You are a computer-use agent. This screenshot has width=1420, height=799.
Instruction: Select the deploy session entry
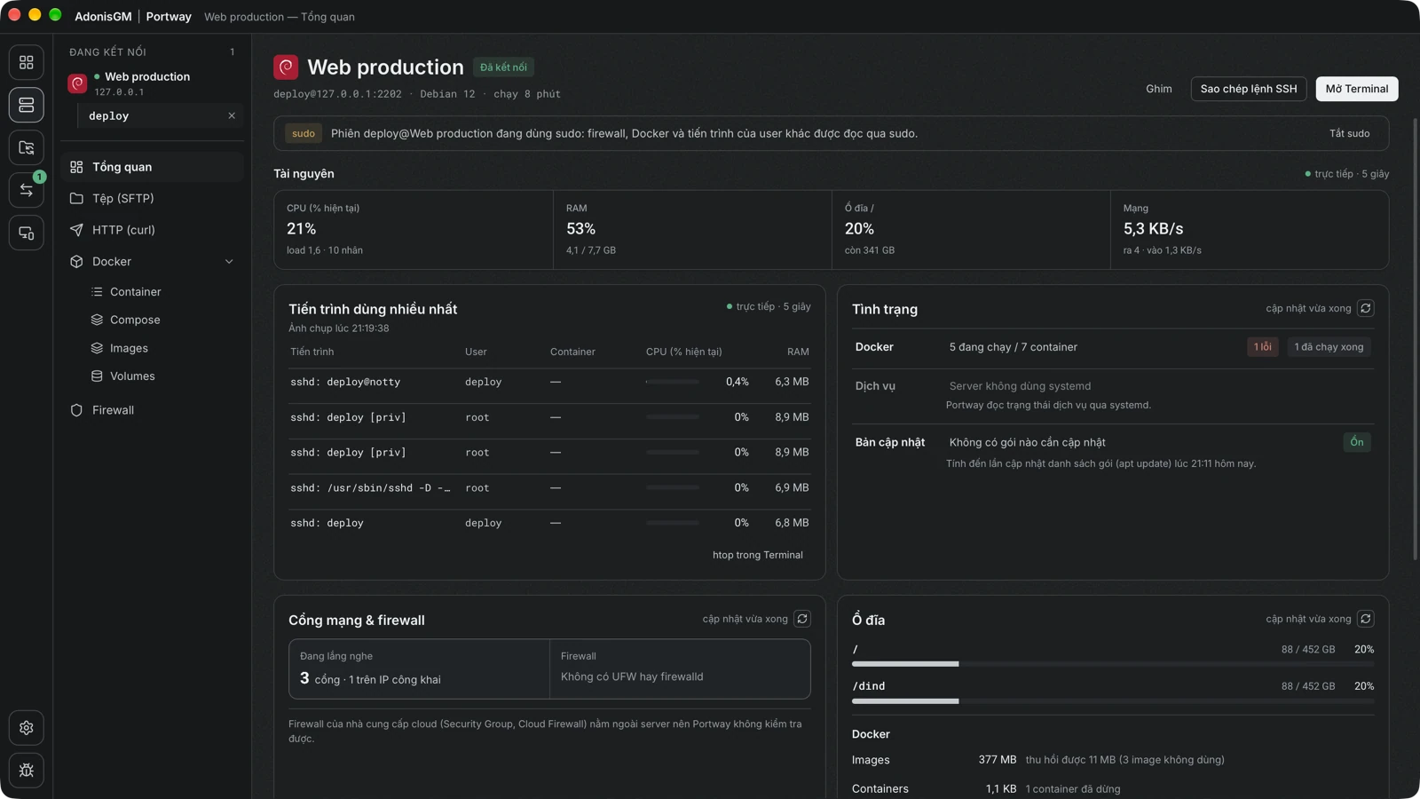tap(161, 115)
